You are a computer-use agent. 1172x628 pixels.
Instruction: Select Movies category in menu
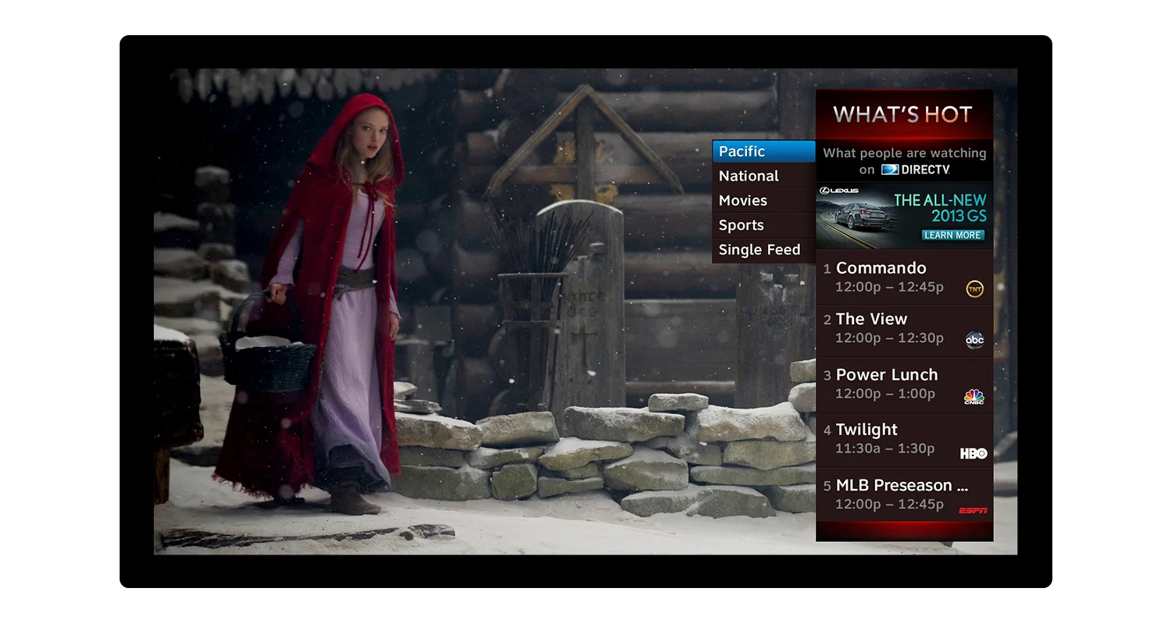(763, 201)
